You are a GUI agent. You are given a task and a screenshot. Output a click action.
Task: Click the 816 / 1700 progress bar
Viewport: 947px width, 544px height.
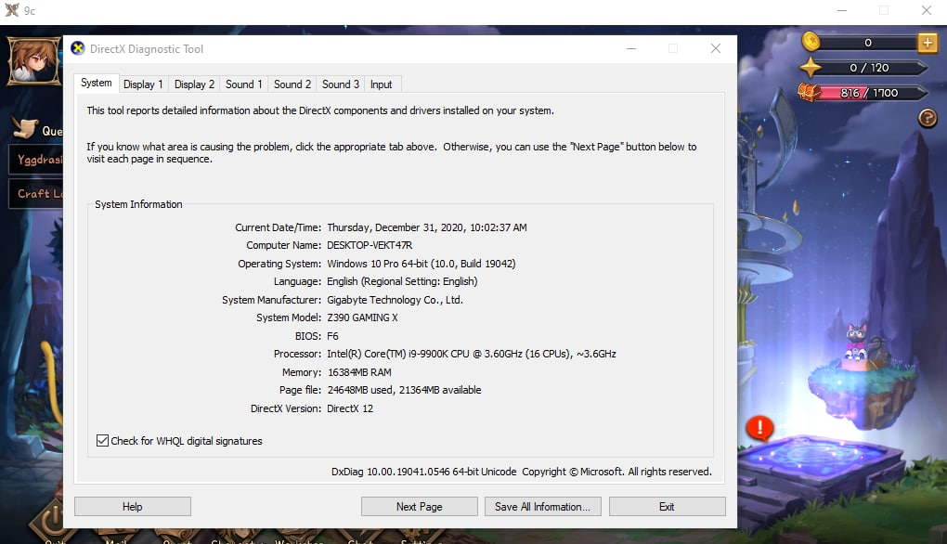870,93
